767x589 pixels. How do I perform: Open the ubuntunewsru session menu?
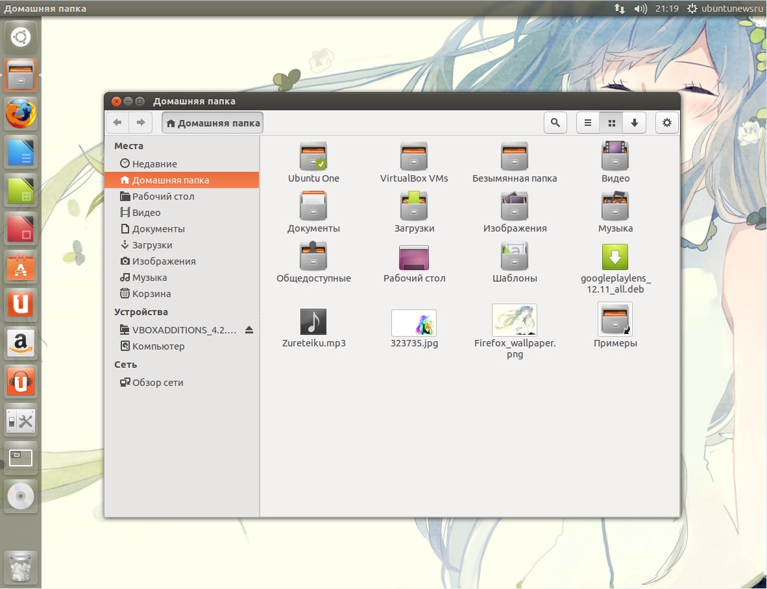click(725, 8)
